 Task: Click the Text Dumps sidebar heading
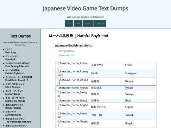(20, 36)
